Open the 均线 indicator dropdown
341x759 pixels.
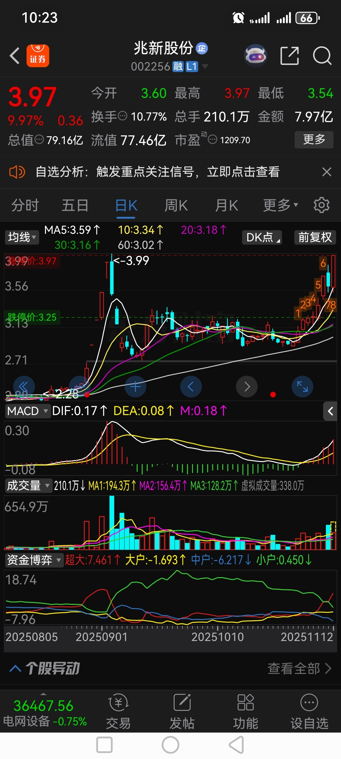tap(22, 237)
